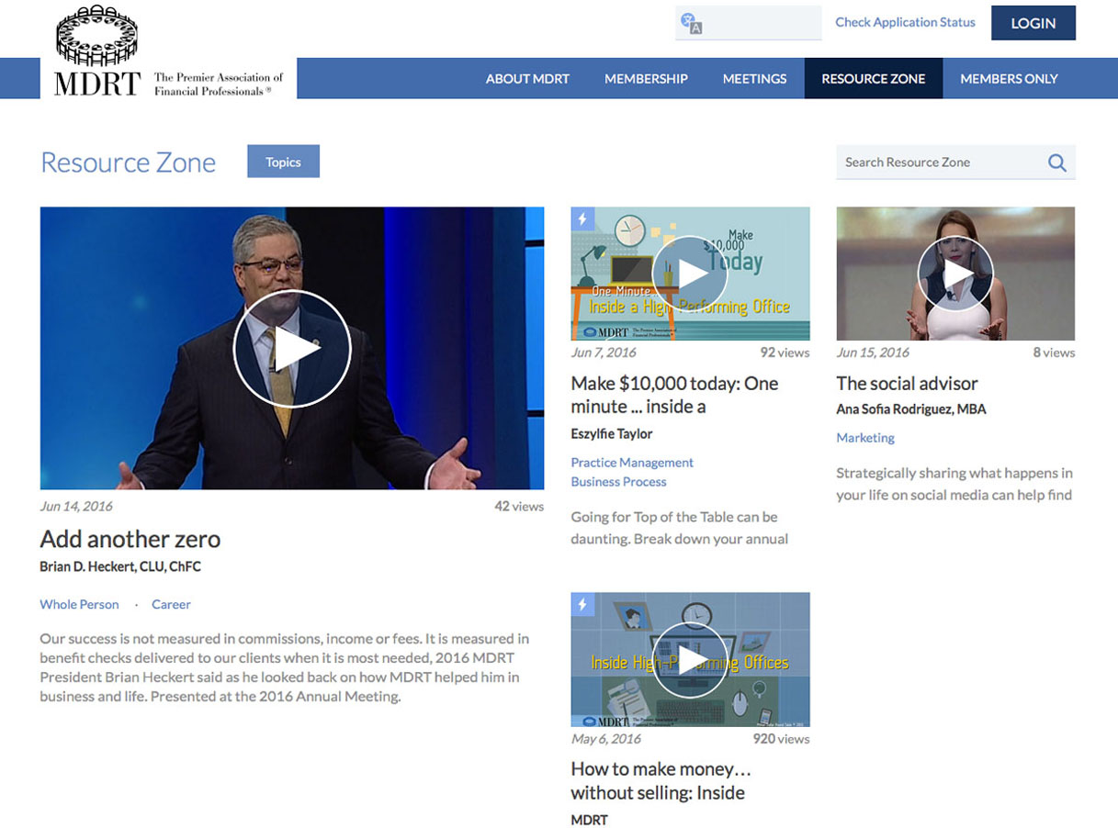The width and height of the screenshot is (1118, 828).
Task: Click author Brian D. Heckert, CLU, ChFC
Action: point(120,567)
